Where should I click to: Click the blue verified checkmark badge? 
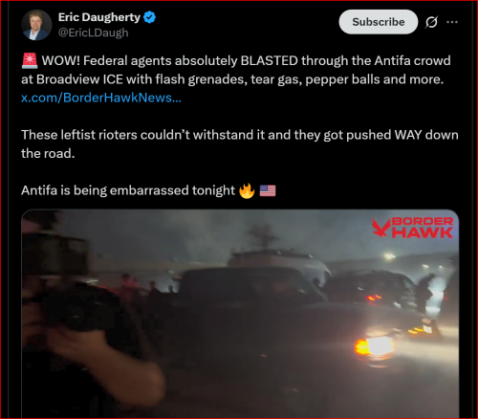149,17
